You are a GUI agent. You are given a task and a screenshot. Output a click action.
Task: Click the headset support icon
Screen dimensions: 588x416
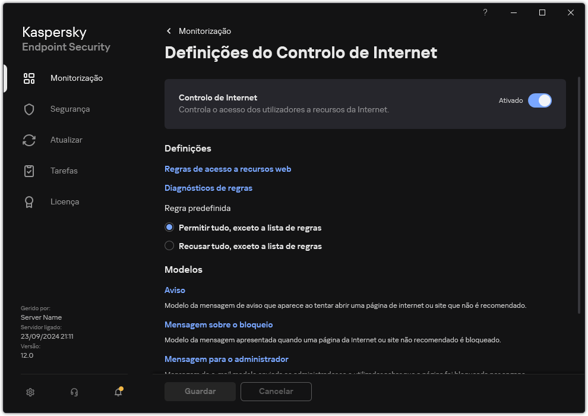click(x=74, y=392)
